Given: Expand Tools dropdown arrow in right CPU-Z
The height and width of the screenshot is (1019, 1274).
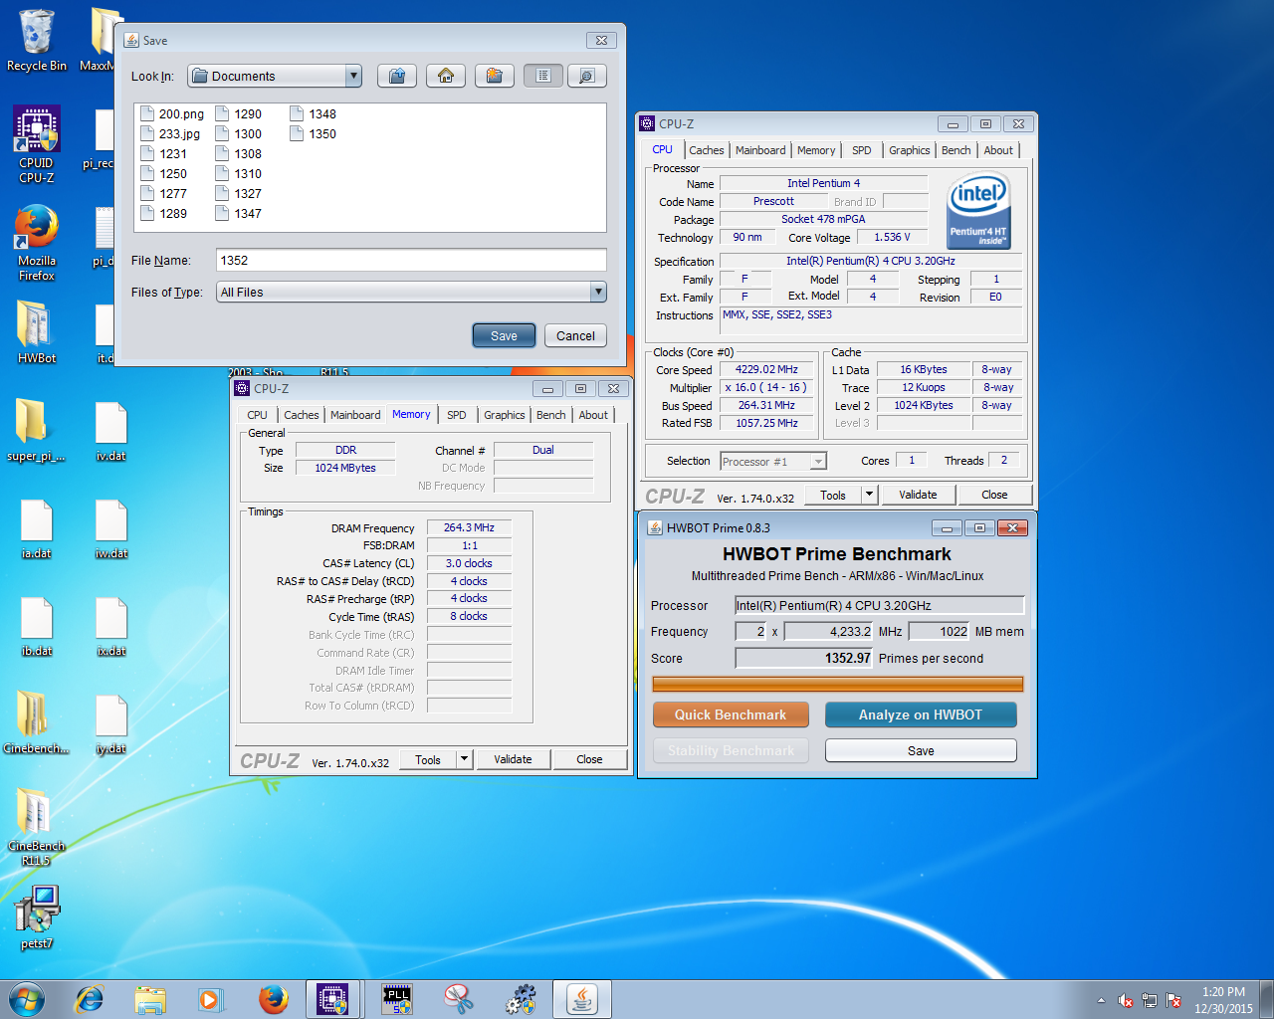Looking at the screenshot, I should point(869,495).
